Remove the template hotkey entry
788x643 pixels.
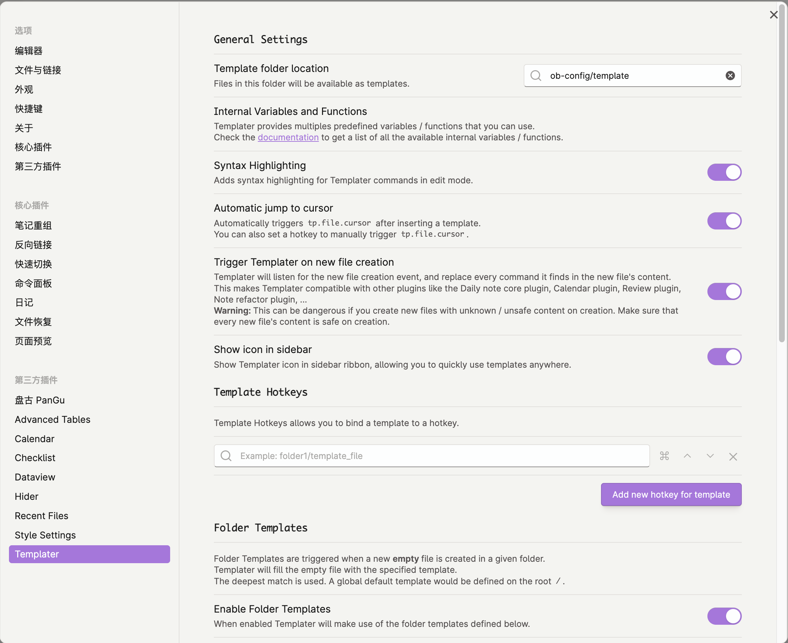tap(733, 457)
